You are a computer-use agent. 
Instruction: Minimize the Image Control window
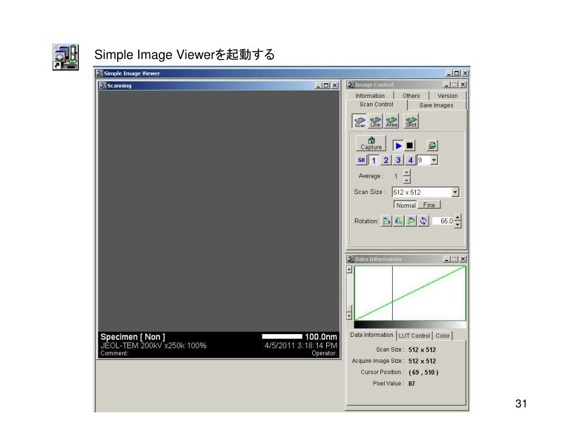(x=447, y=84)
